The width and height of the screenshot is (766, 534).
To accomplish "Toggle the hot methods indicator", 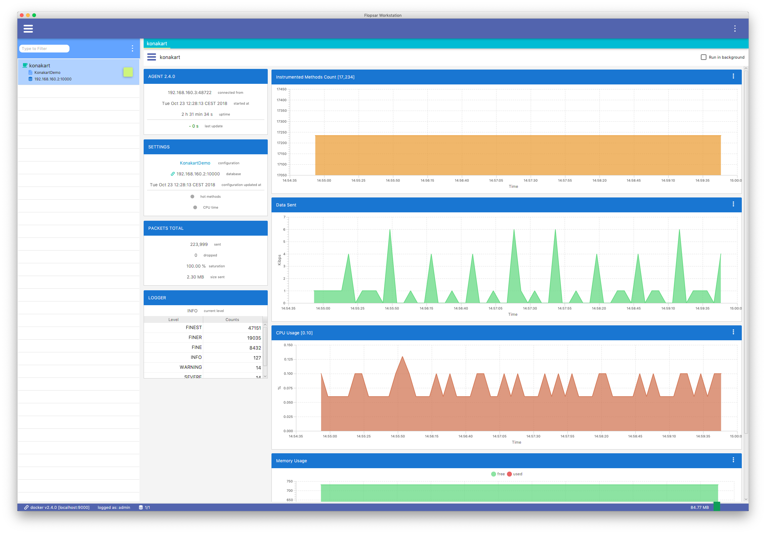I will [x=192, y=197].
